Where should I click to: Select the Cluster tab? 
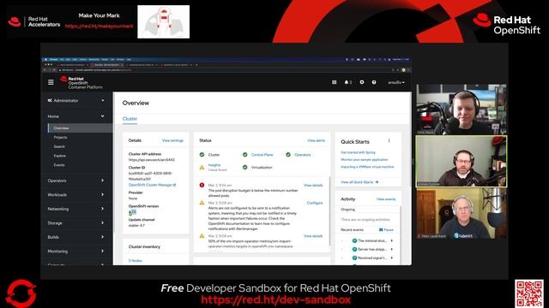pyautogui.click(x=130, y=119)
